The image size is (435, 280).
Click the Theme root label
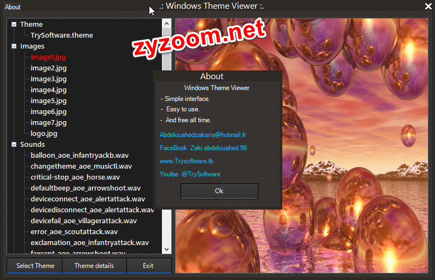point(31,25)
